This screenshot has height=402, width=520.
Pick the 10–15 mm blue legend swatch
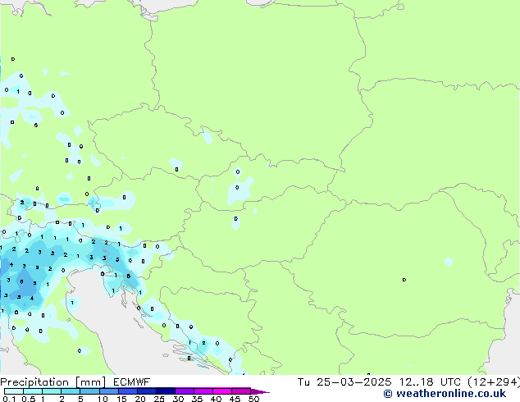coord(108,391)
